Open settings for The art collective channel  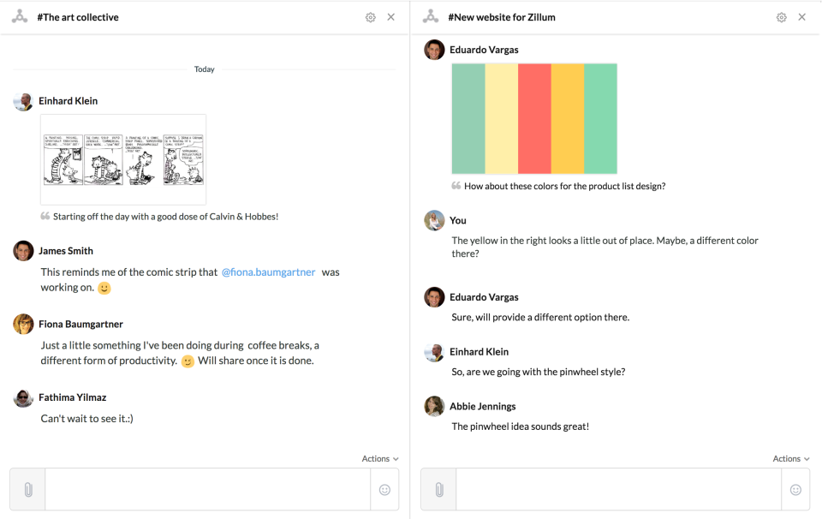tap(370, 16)
